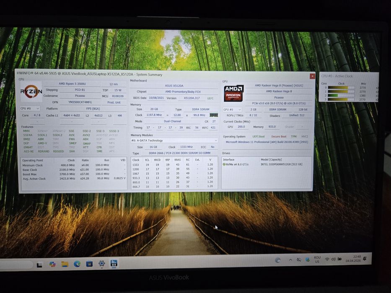Click the UEFI Boot indicator label

click(x=259, y=136)
